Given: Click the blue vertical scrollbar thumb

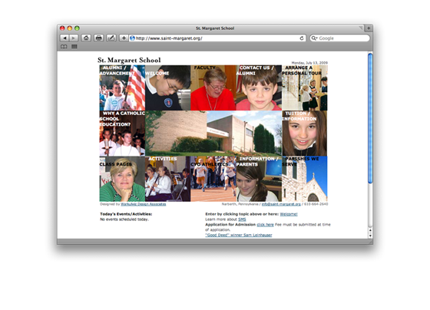Looking at the screenshot, I should (370, 118).
